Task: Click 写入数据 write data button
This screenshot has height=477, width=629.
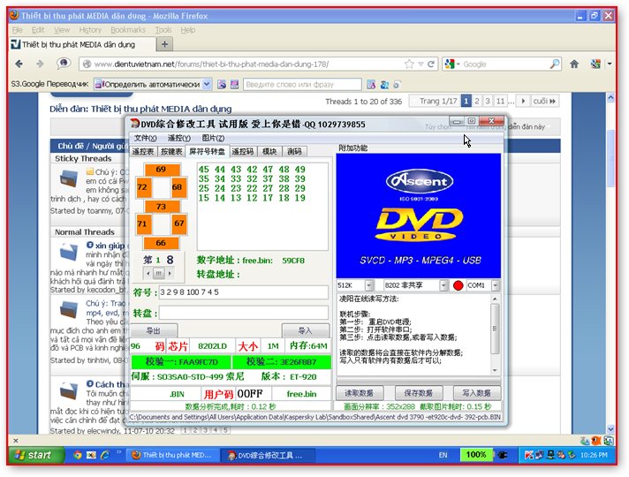Action: click(x=477, y=393)
